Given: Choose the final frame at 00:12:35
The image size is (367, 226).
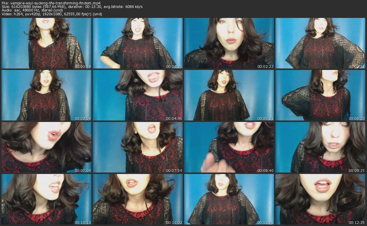Looking at the screenshot, I should [320, 199].
